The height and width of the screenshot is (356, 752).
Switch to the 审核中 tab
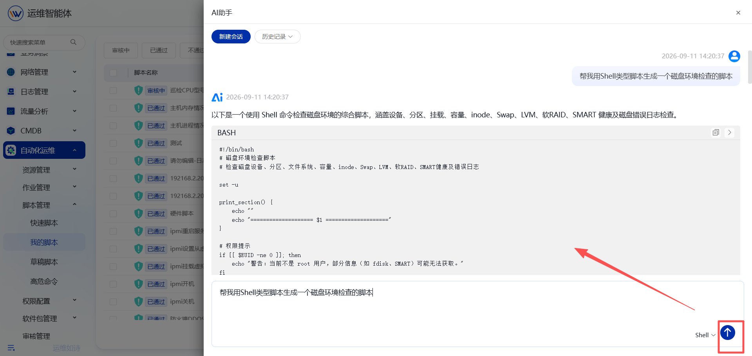(121, 50)
